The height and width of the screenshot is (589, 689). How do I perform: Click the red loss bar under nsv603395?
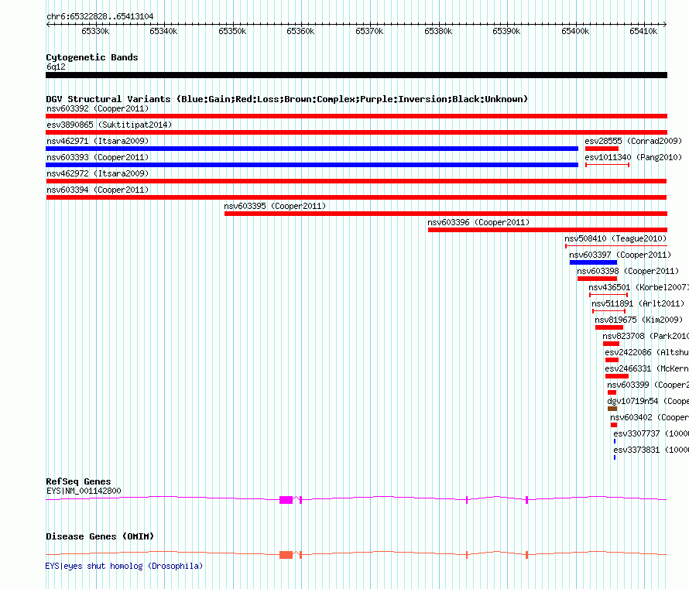(x=446, y=214)
